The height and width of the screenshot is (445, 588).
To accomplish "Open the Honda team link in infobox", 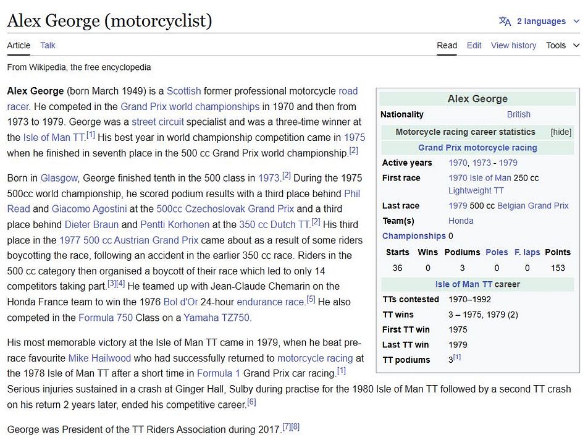I will [x=461, y=221].
